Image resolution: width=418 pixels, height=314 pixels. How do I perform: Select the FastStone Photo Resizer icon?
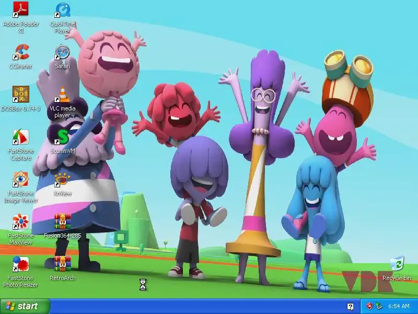coord(21,264)
